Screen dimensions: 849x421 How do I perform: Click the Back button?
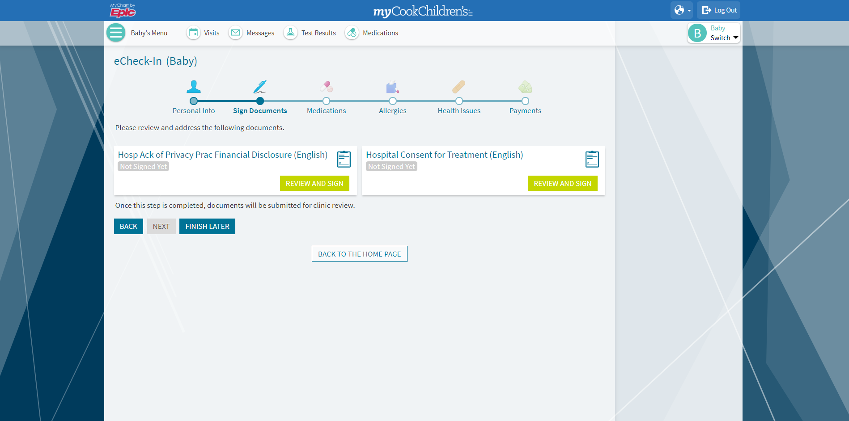click(128, 226)
